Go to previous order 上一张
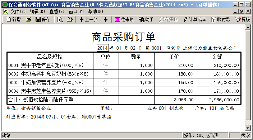Screen dimensions: 253x140 (x=89, y=19)
